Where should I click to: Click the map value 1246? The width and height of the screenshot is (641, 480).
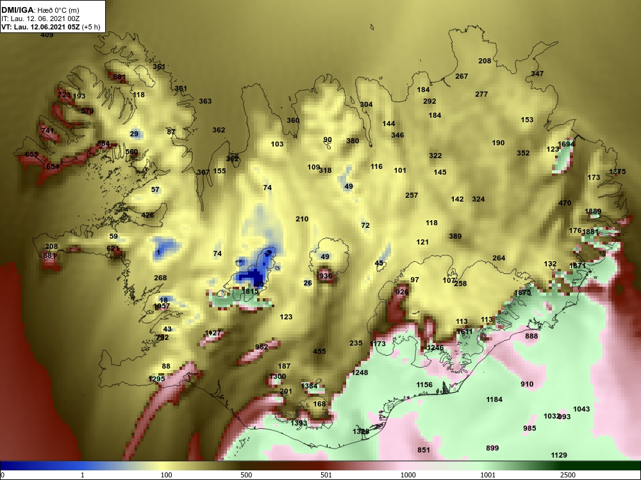tap(435, 348)
